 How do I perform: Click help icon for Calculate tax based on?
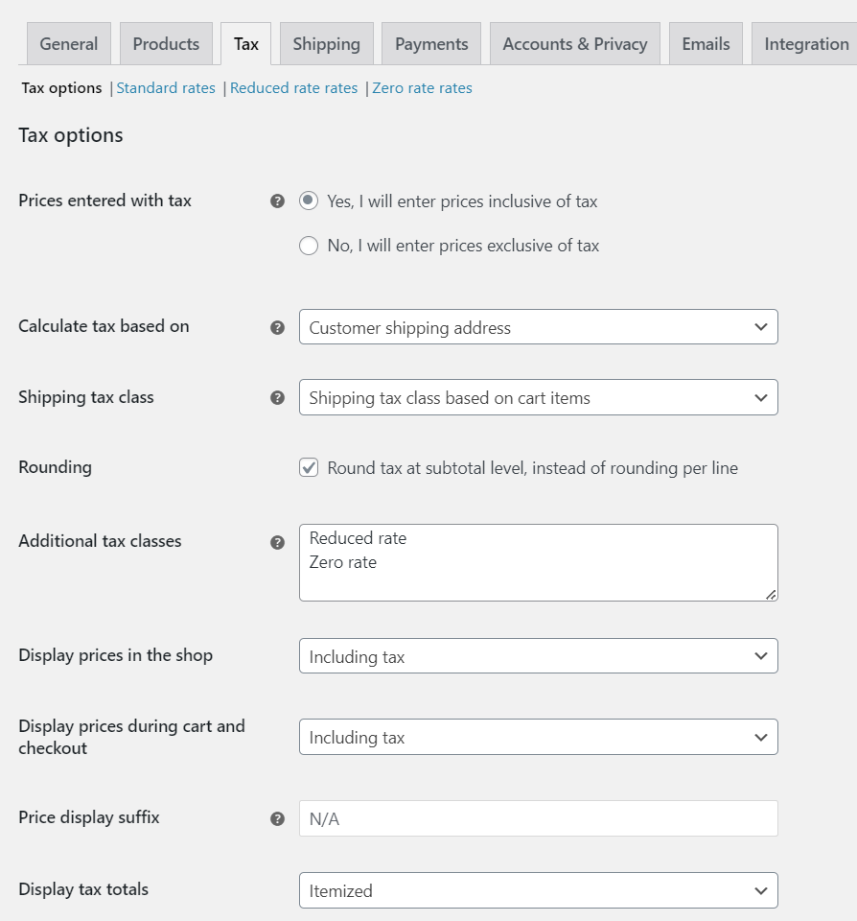[277, 327]
